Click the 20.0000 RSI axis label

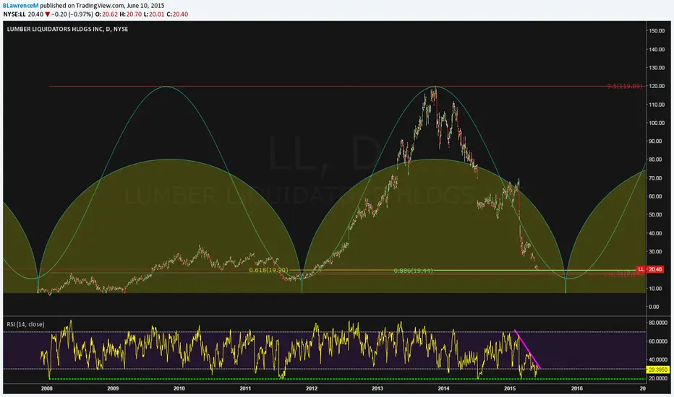[658, 378]
